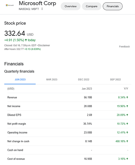The height and width of the screenshot is (165, 135).
Task: Select the DEC 2022 quarter tab
Action: coord(84,80)
